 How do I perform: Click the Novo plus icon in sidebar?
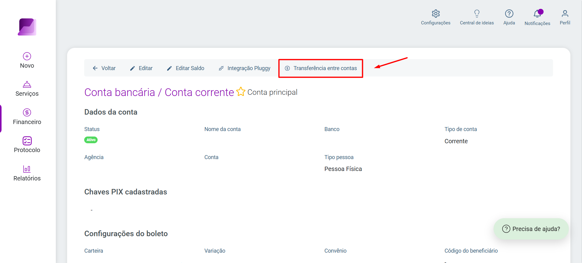click(27, 56)
